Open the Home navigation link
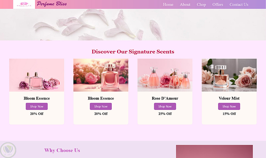Viewport: 266px width, 158px height. coord(168,5)
